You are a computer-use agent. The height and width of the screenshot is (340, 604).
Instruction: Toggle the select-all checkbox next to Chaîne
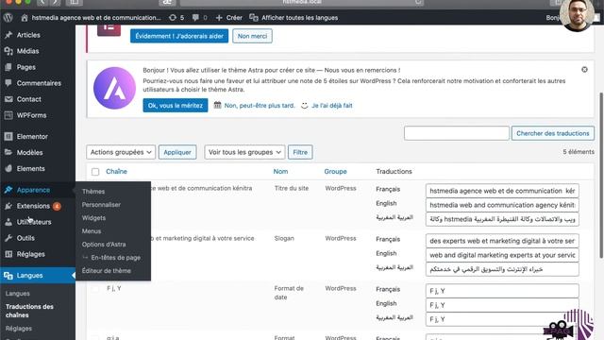[95, 172]
